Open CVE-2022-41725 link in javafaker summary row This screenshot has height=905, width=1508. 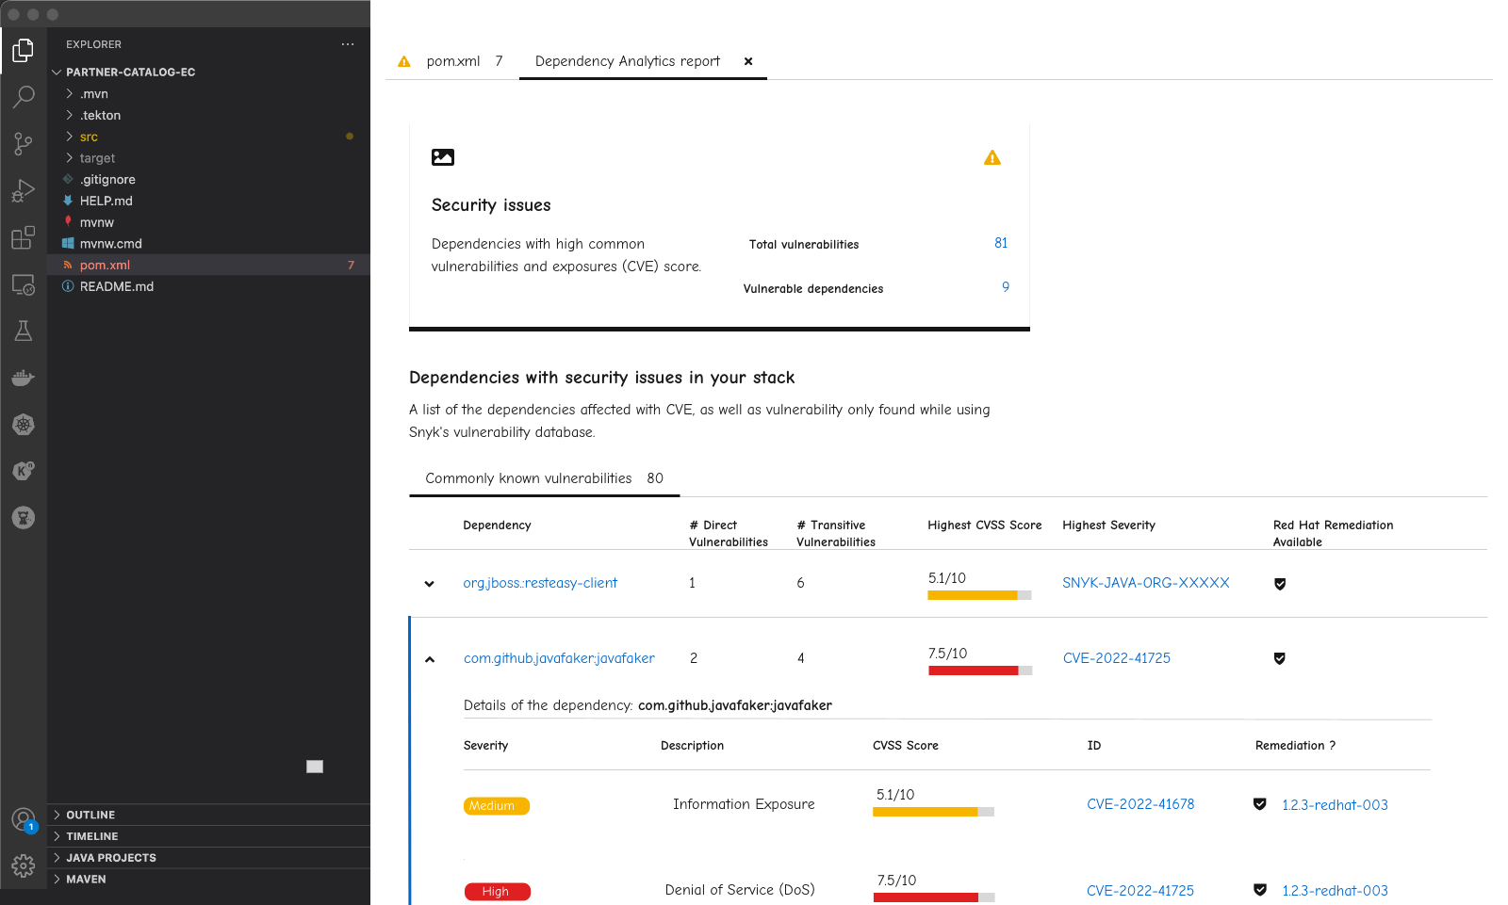(1117, 658)
